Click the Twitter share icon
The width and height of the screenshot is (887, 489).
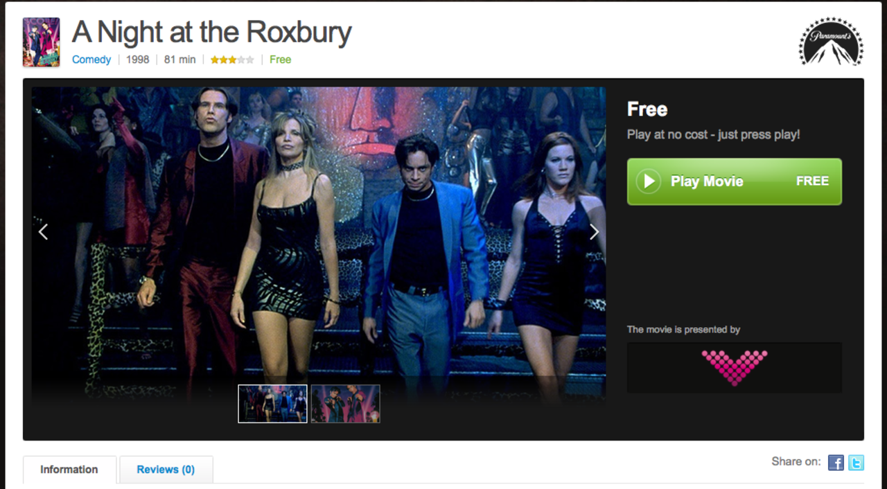(857, 463)
